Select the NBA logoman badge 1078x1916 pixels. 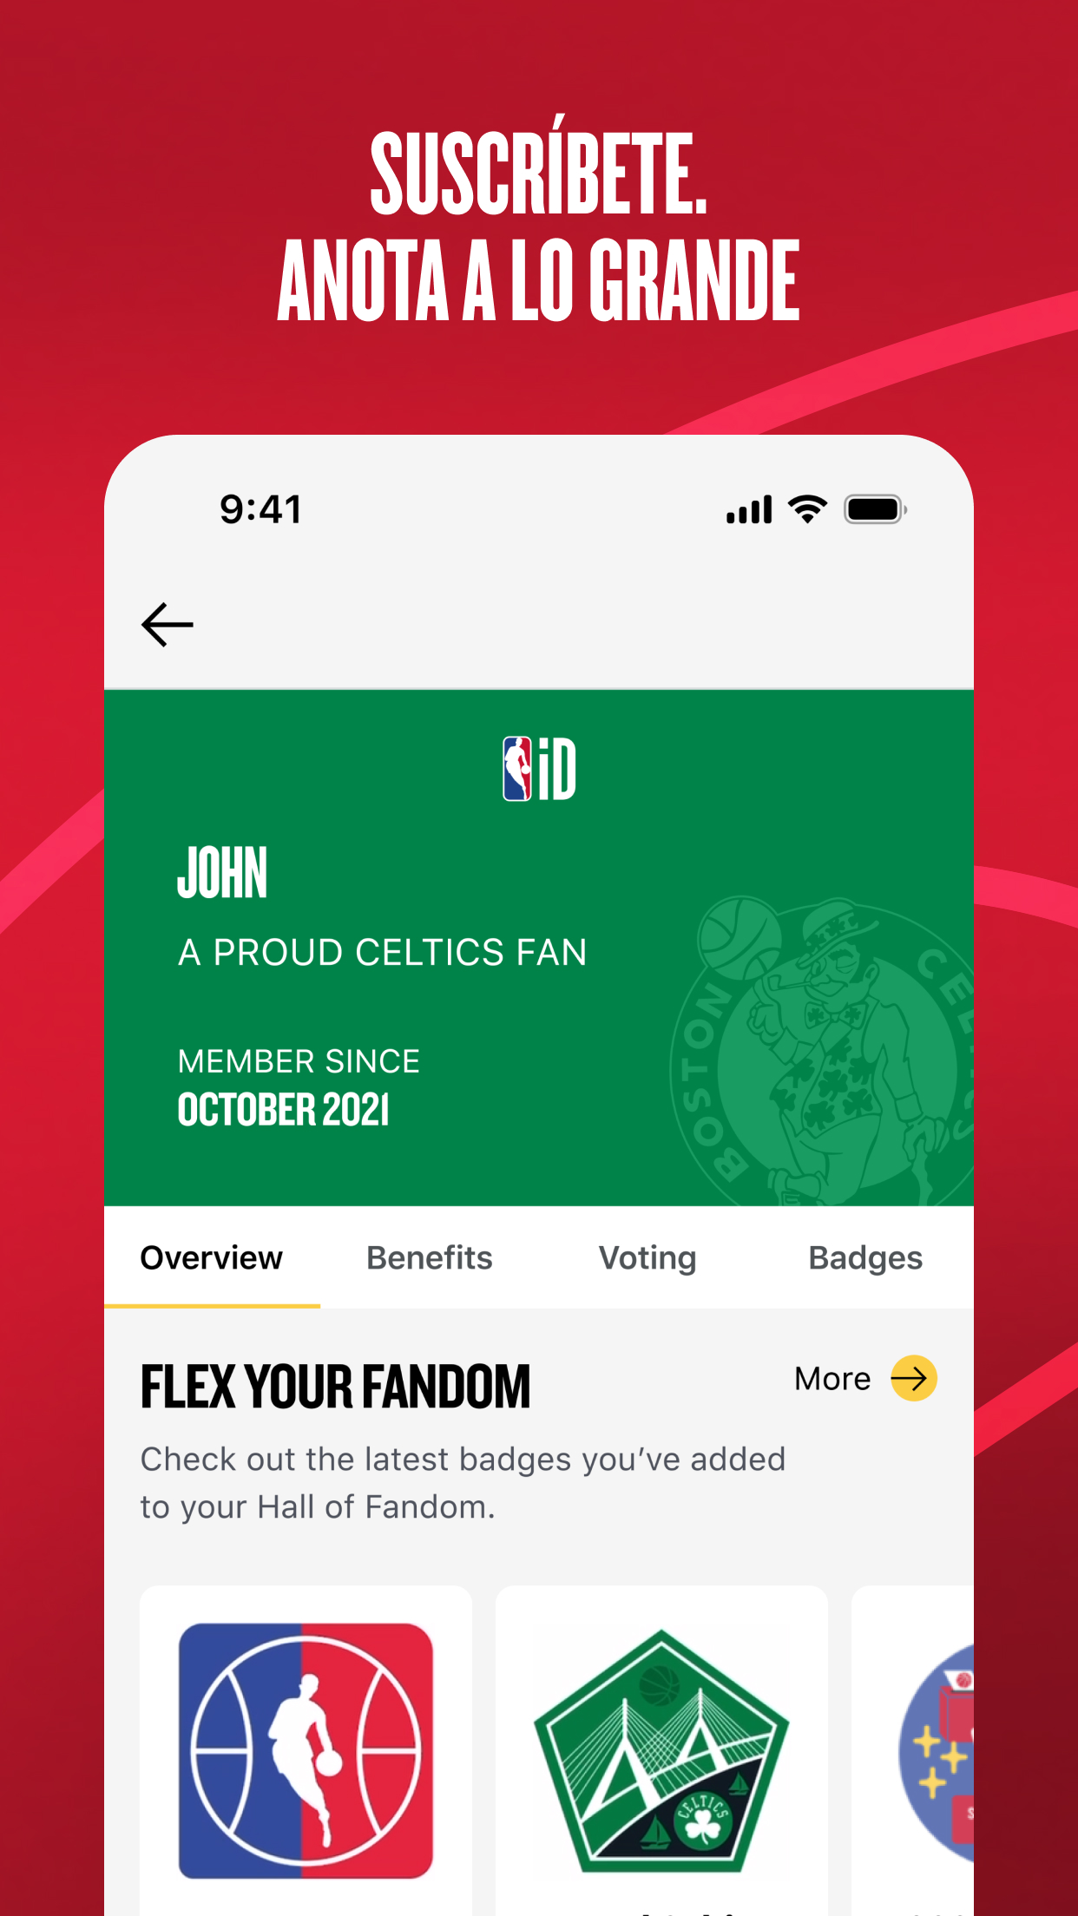[306, 1751]
